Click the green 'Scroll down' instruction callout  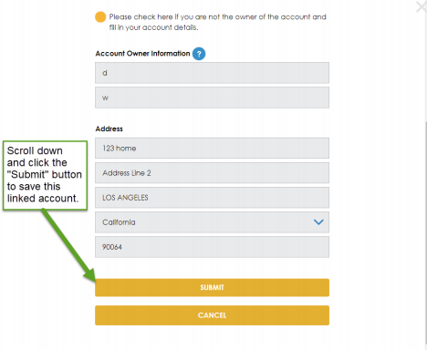[45, 175]
